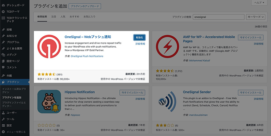Activate OneSignal with the 有効化 button

pos(139,37)
